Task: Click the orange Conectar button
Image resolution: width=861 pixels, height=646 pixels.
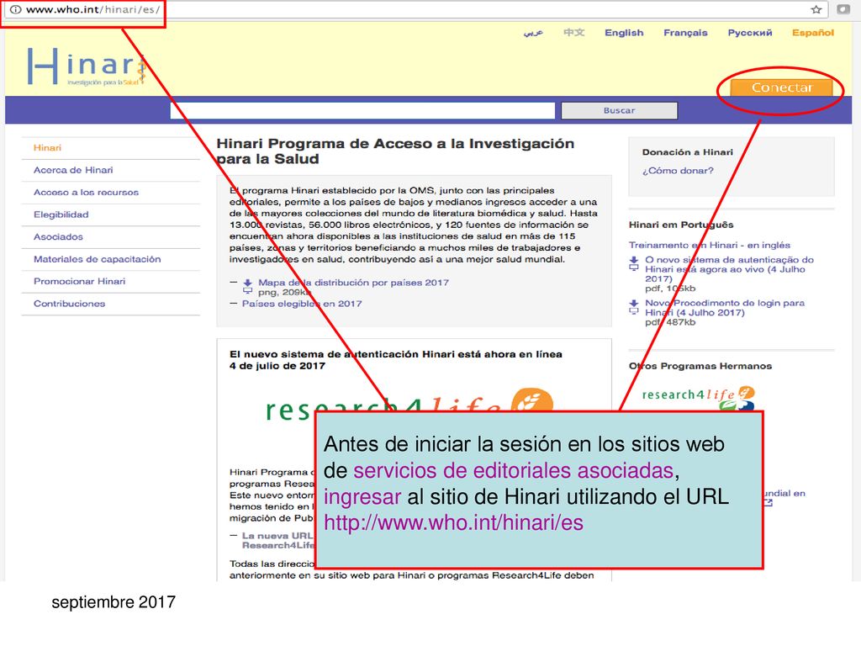Action: [x=781, y=87]
